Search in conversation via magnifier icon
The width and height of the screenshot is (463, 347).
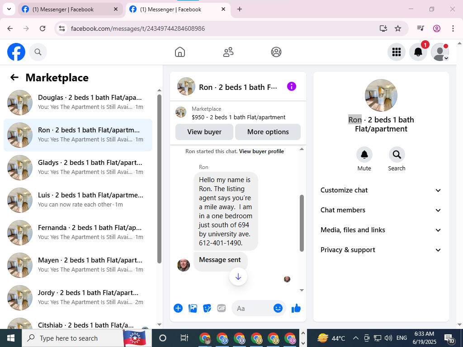(397, 155)
